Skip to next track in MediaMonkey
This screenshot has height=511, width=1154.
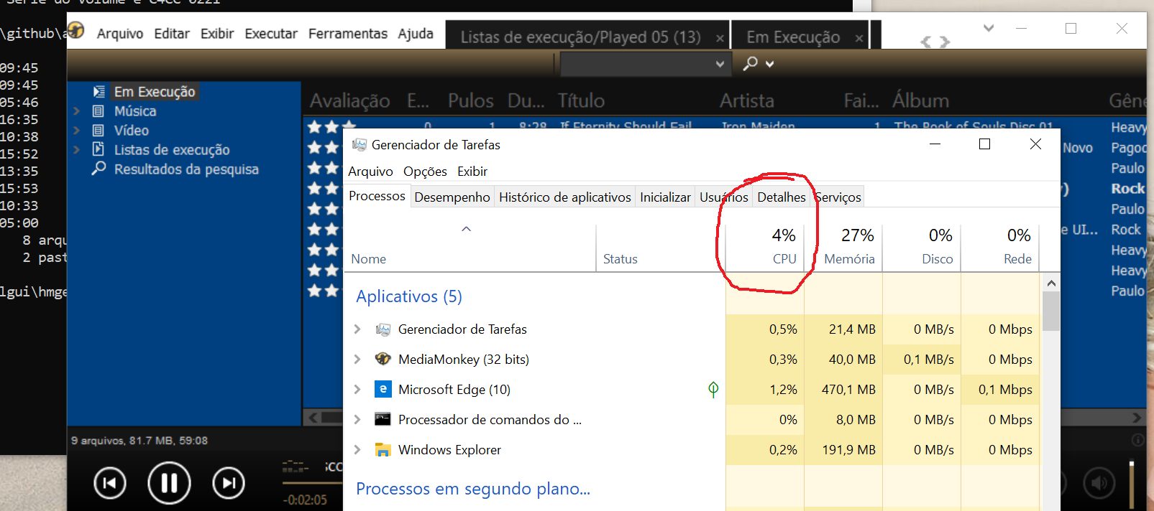click(229, 483)
